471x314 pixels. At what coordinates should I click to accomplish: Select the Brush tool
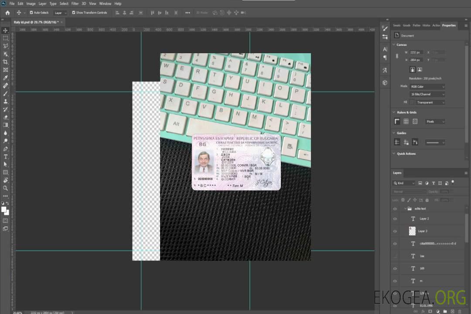(5, 93)
